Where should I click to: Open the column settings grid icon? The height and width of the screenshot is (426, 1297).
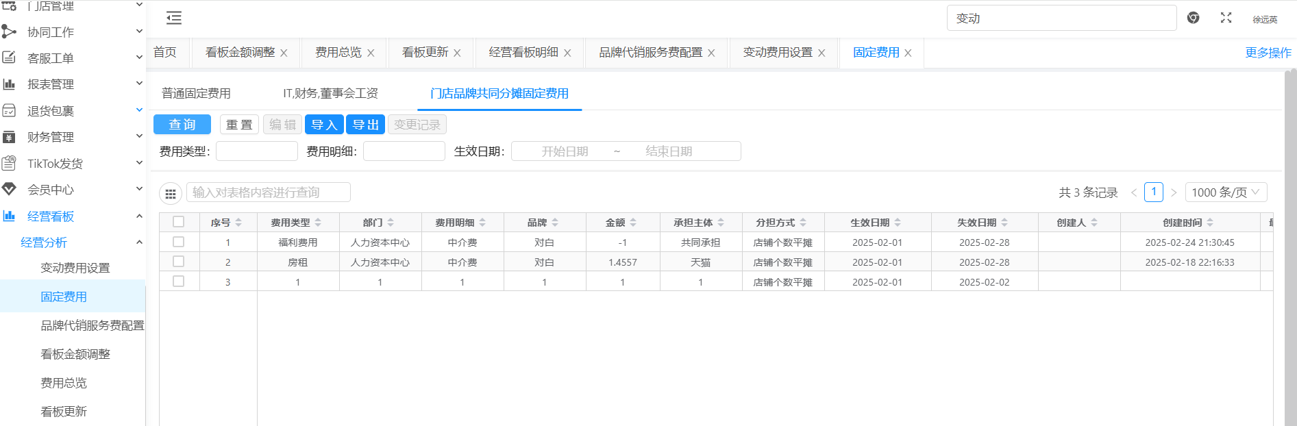171,194
